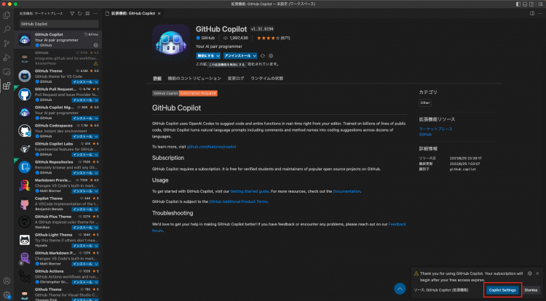Click the filter extensions funnel icon
Viewport: 546px width, 301px height.
72,14
